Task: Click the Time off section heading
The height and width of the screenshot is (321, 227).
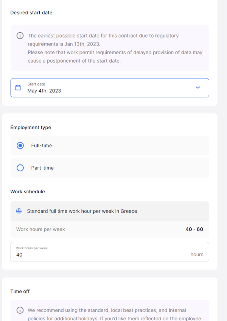Action: 20,291
